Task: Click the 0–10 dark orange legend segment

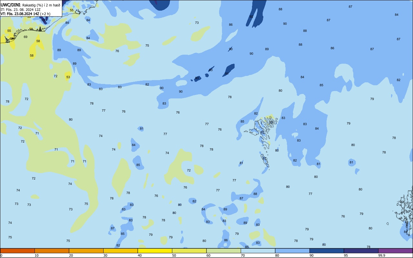Action: [17, 251]
